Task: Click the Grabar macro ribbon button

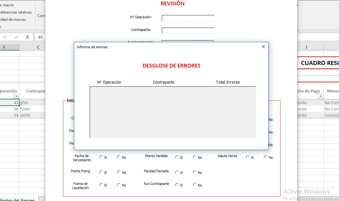Action: pos(7,5)
